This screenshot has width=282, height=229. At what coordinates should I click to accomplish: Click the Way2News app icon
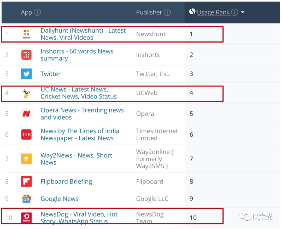tap(26, 159)
